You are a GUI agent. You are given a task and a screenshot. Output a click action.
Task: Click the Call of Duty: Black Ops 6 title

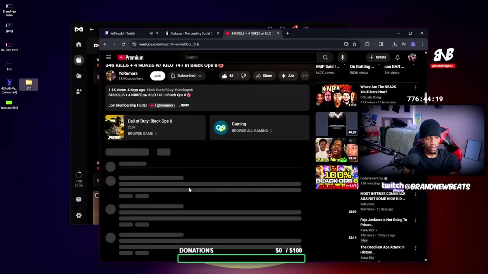[150, 121]
